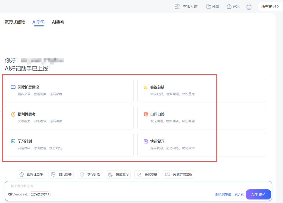
Task: Toggle 深度思考R1 deep thinking mode
Action: (40, 194)
